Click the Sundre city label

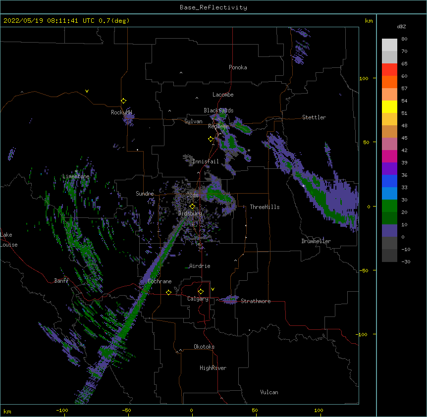145,194
